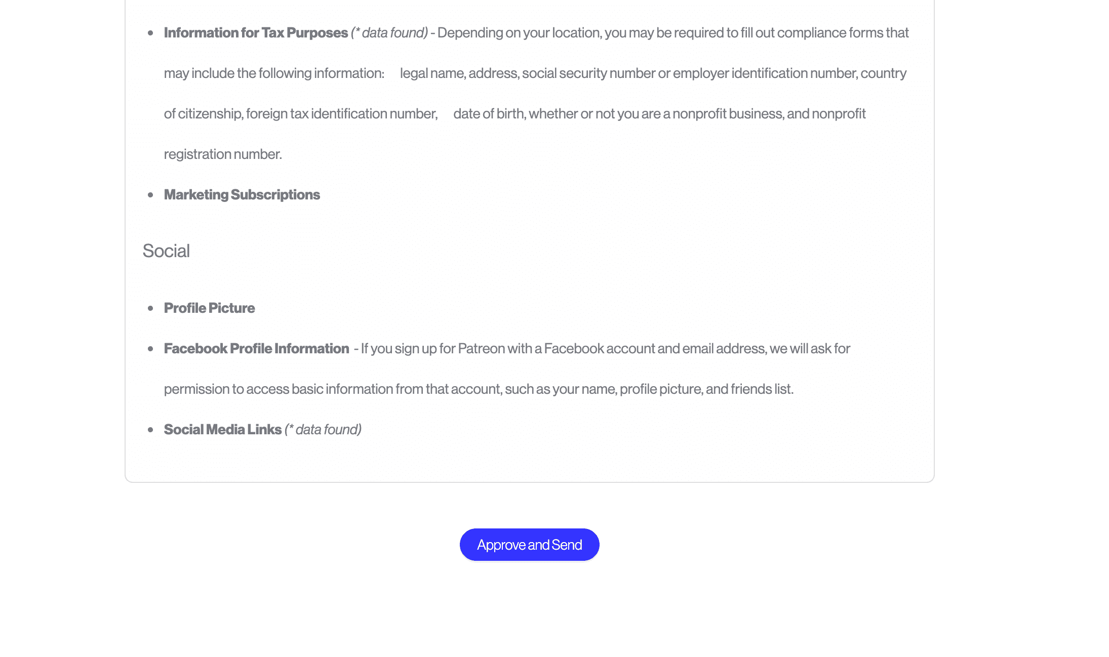This screenshot has height=657, width=1109.
Task: Click bullet point before Marketing Subscriptions
Action: pos(150,195)
